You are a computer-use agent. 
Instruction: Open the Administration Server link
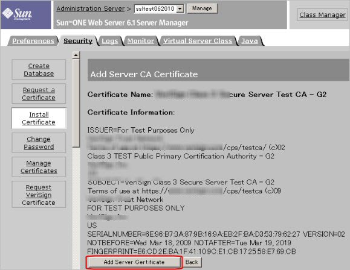[91, 8]
